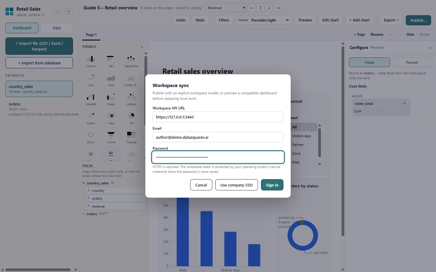Open the Theme Porcelain Light dropdown
The height and width of the screenshot is (272, 436).
pyautogui.click(x=264, y=20)
